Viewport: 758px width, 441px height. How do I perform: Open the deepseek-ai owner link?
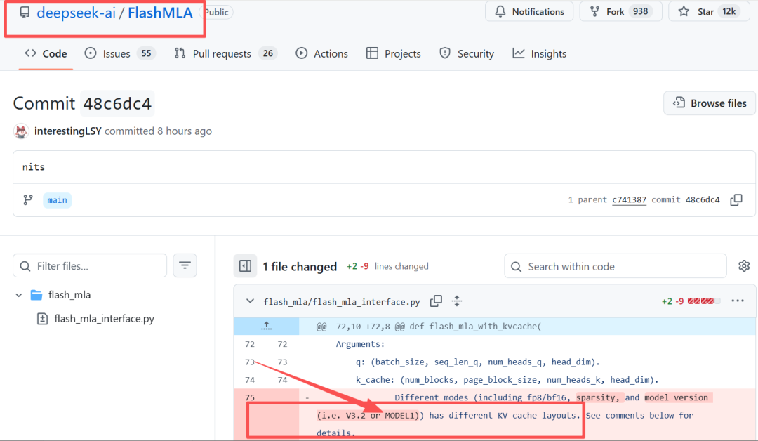pyautogui.click(x=76, y=13)
